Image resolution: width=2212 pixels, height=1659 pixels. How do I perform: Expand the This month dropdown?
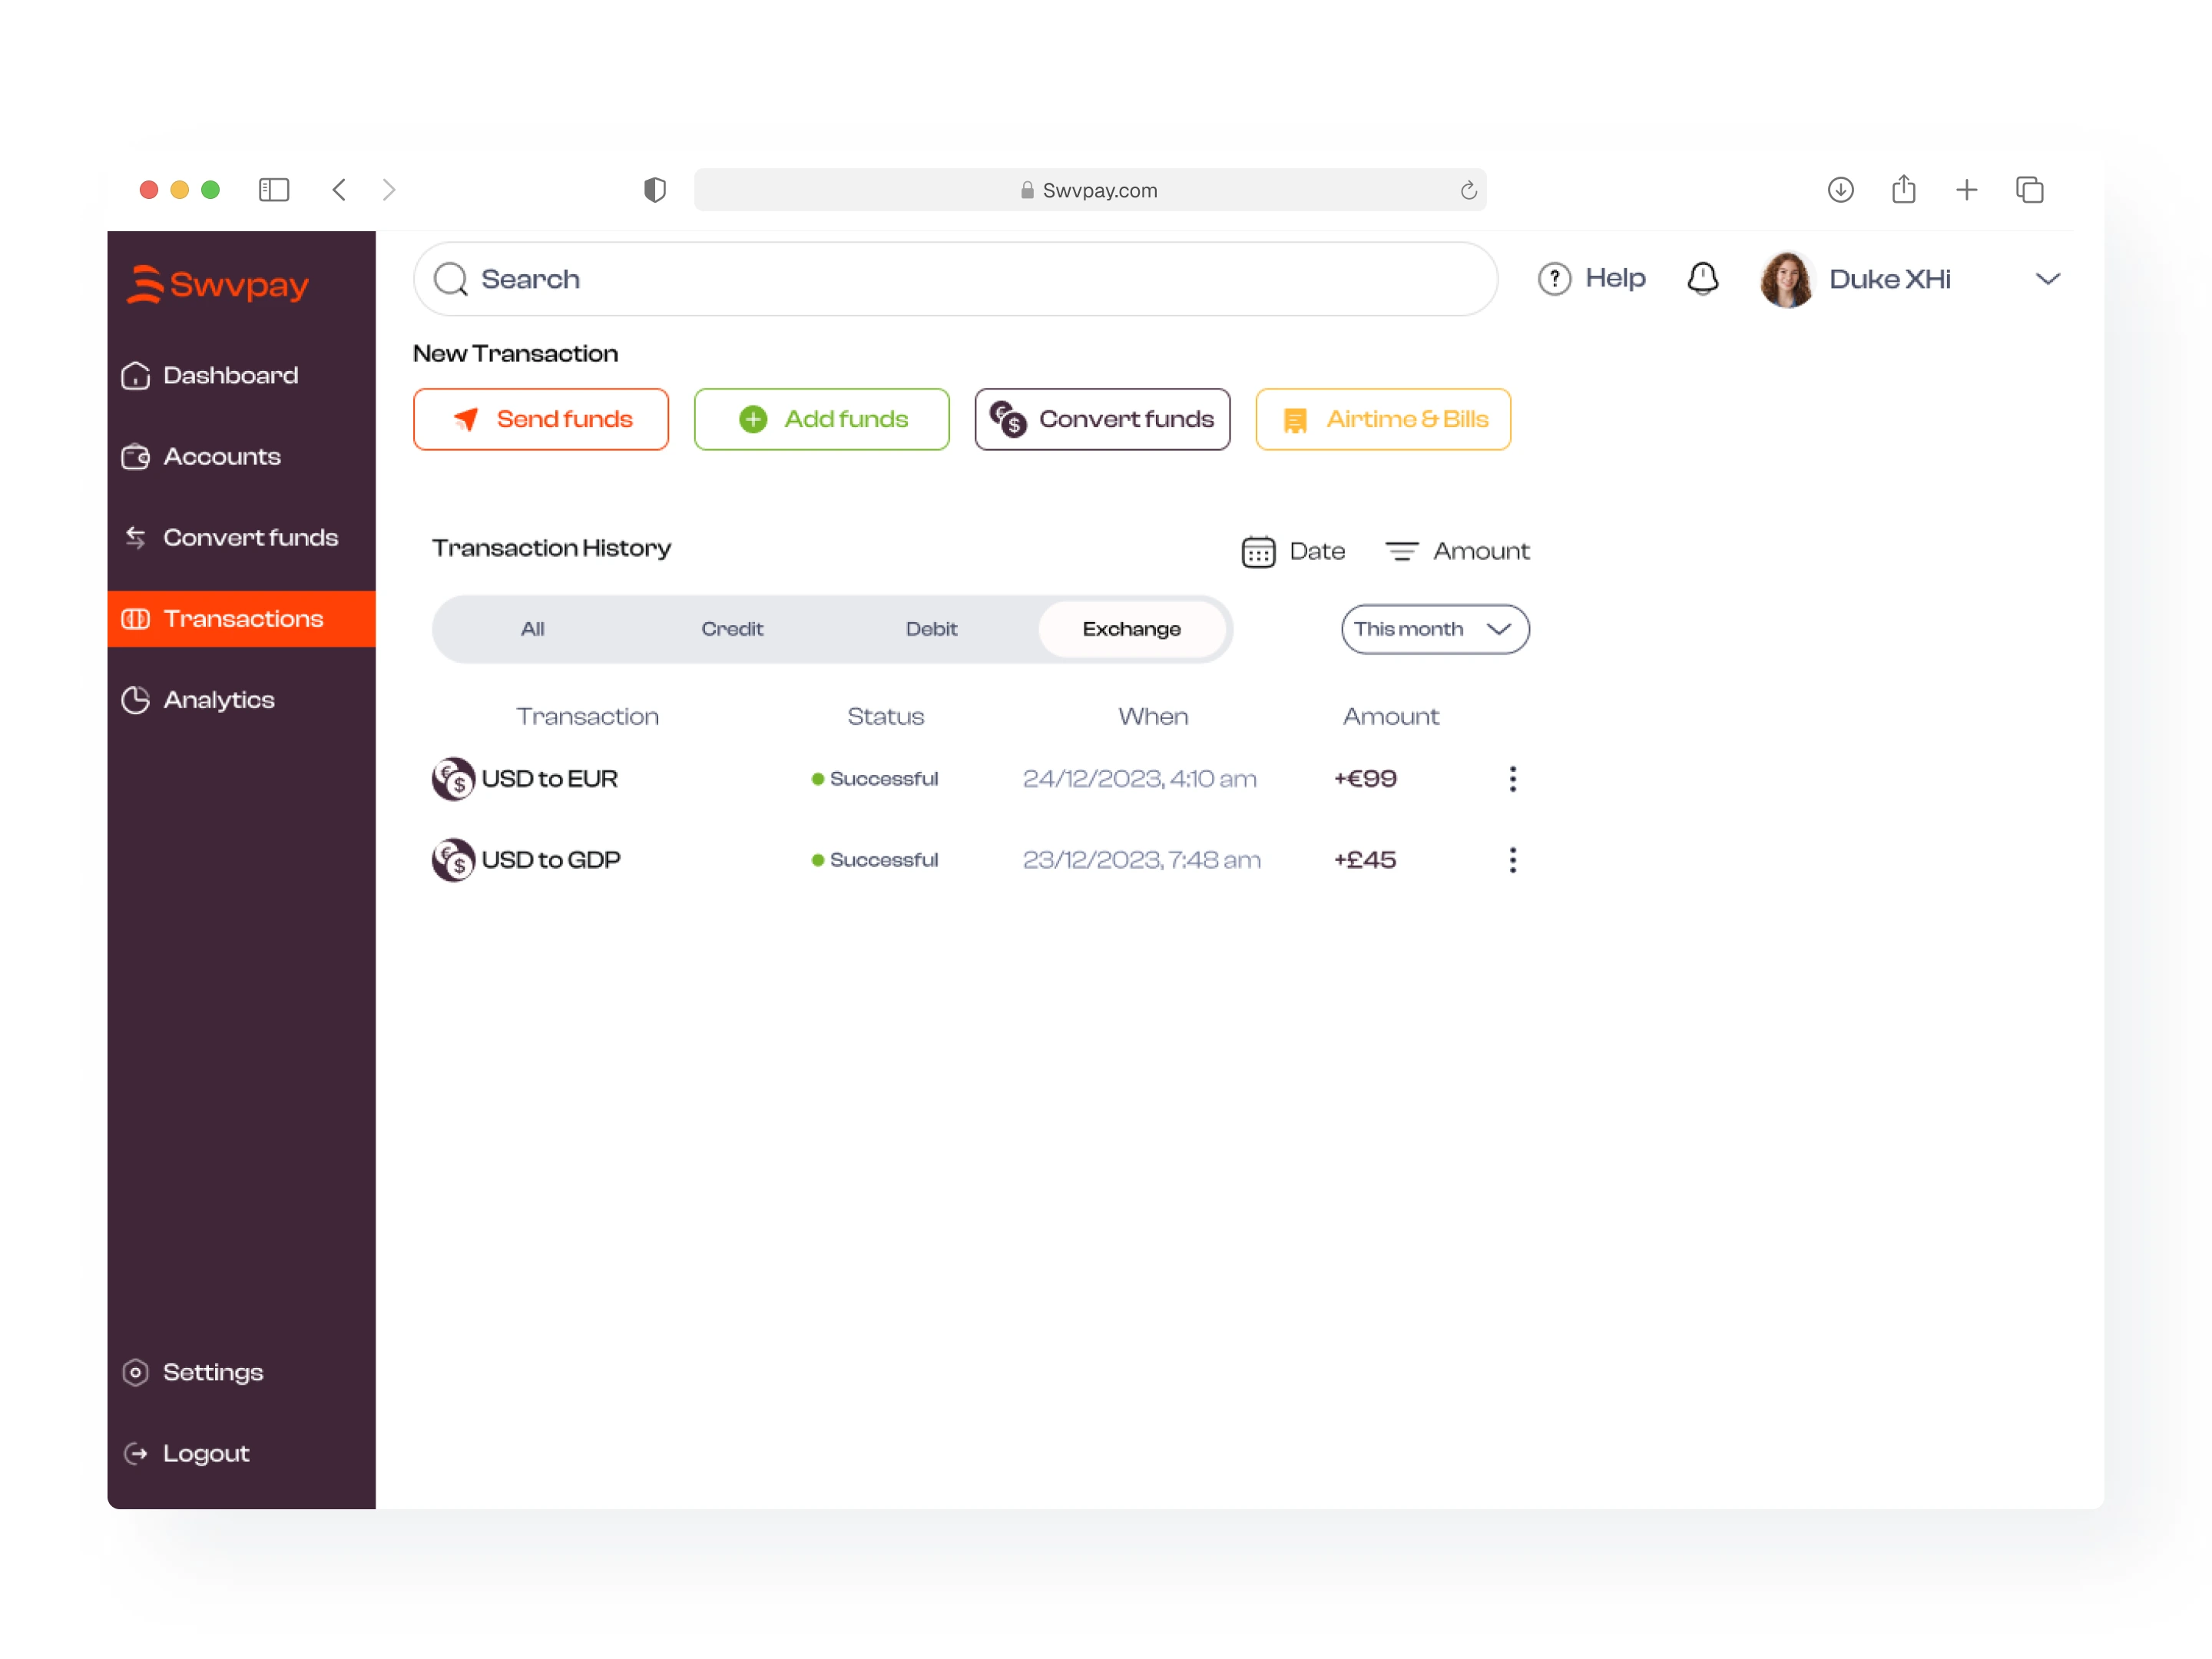pyautogui.click(x=1434, y=629)
